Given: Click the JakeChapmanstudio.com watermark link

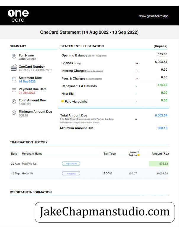Looking at the screenshot, I should pos(105,212).
